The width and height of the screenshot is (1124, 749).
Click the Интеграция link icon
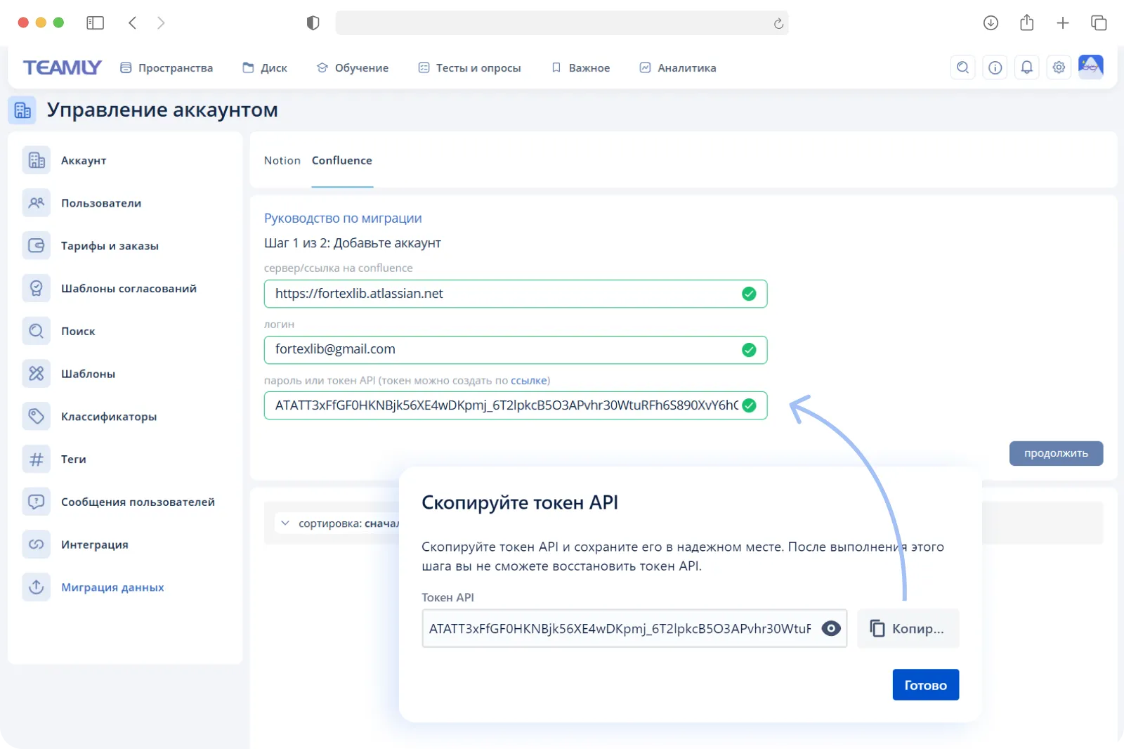click(37, 545)
